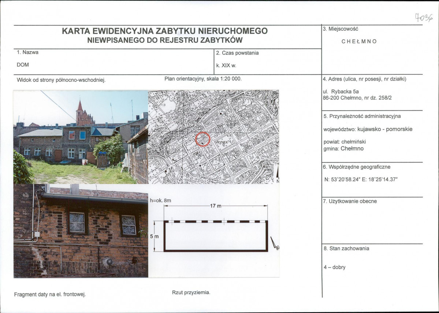This screenshot has height=313, width=439.
Task: Select the Czas powstania value k. XIX w.
Action: (226, 66)
